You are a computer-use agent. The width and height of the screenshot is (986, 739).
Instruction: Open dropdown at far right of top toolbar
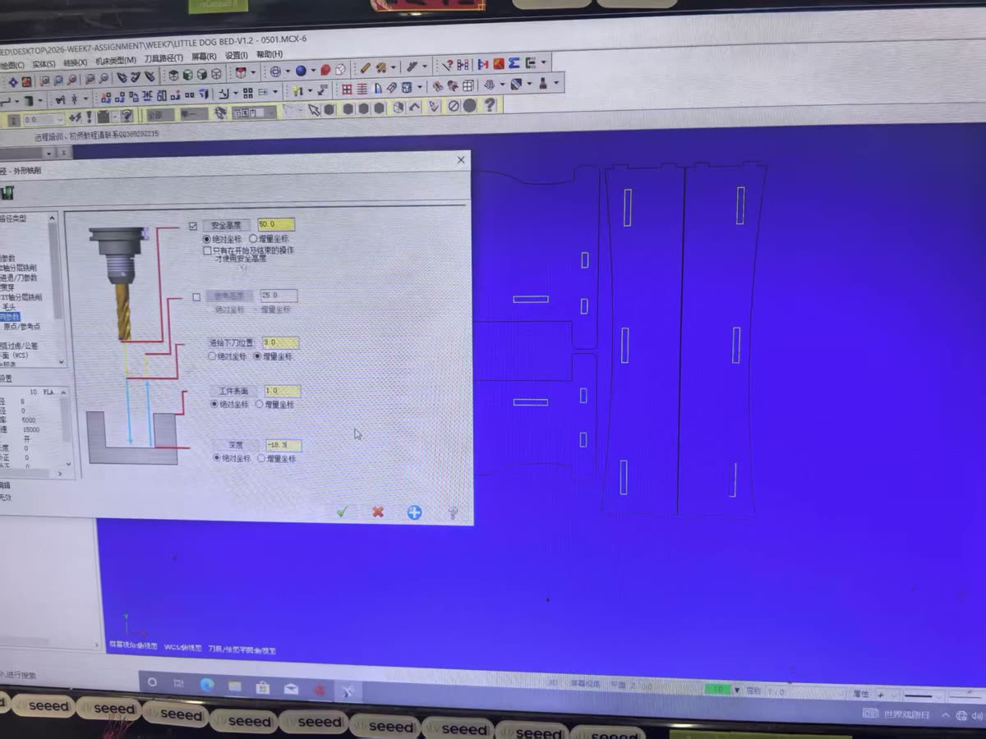point(543,62)
